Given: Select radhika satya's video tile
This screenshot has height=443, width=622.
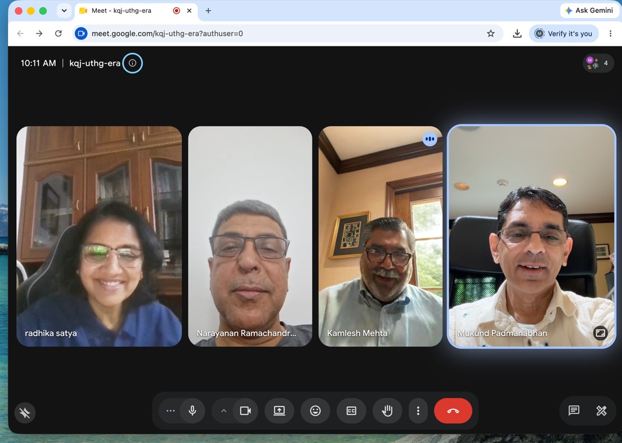Looking at the screenshot, I should [99, 236].
